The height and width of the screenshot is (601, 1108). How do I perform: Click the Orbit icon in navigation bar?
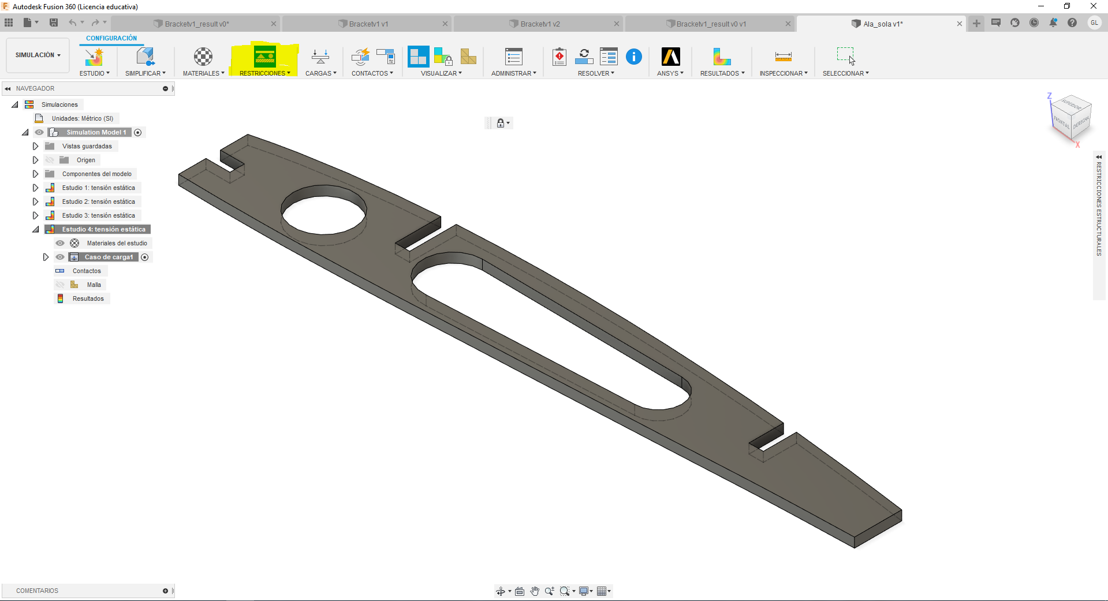click(x=501, y=591)
